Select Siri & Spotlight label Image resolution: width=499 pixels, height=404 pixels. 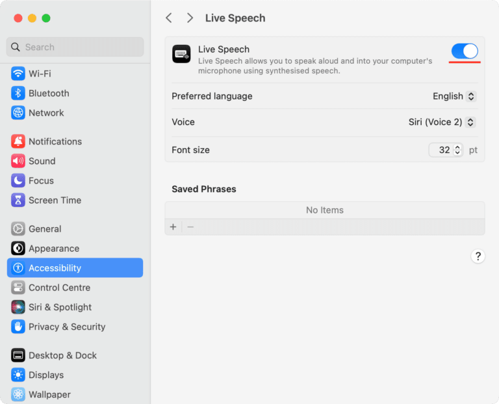(x=60, y=307)
